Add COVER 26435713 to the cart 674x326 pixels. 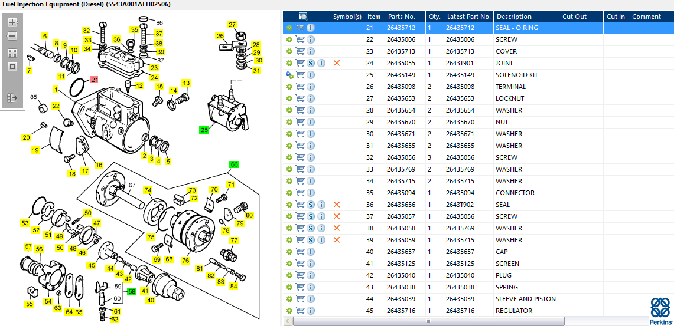tap(300, 51)
